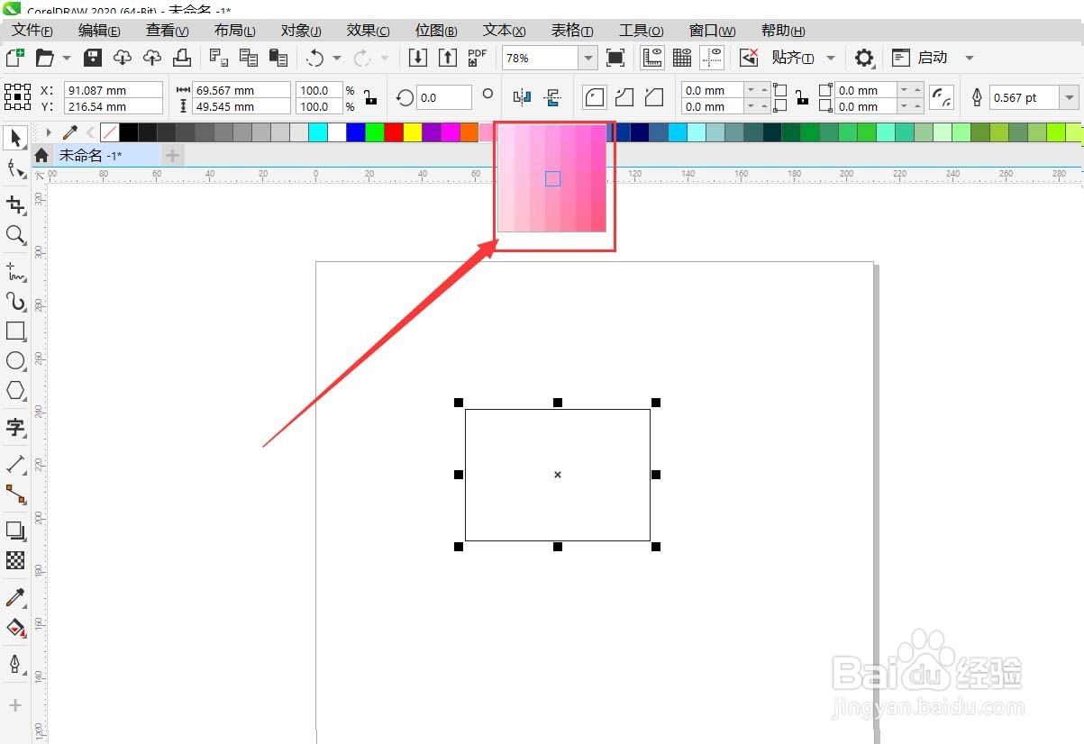Click the Quick Customize plus button in toolbox
Image resolution: width=1084 pixels, height=744 pixels.
(x=15, y=705)
